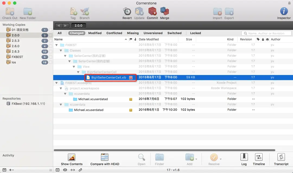Click the activity tray icon bottom left
This screenshot has height=173, width=293.
(x=5, y=170)
